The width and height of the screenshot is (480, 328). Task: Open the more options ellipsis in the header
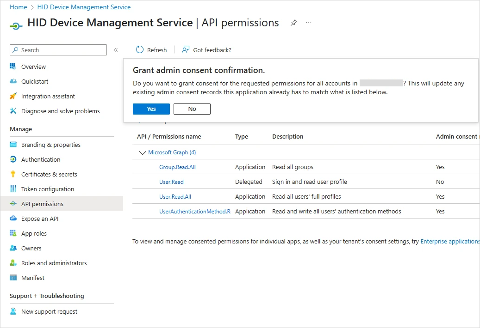[x=309, y=23]
